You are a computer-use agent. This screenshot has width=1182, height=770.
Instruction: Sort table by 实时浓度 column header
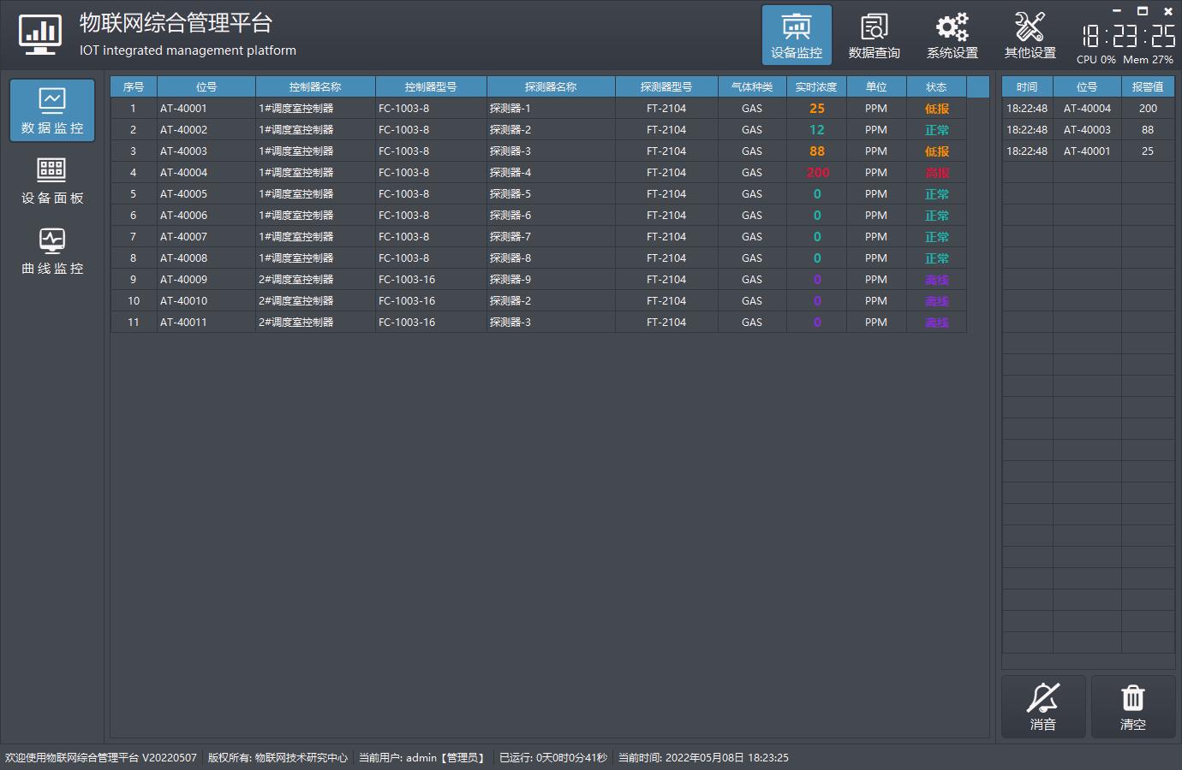click(x=816, y=86)
